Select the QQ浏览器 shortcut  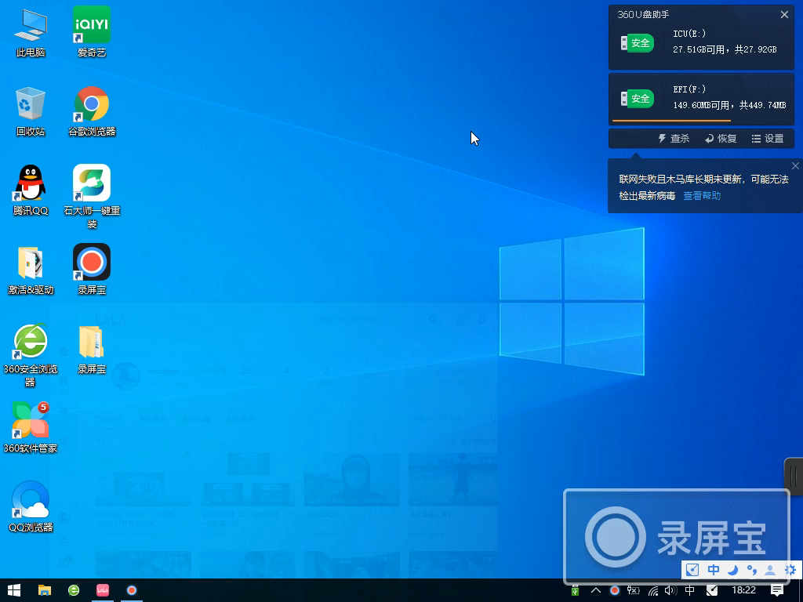click(x=31, y=507)
